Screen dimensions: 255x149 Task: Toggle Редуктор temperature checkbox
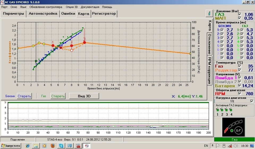point(240,70)
